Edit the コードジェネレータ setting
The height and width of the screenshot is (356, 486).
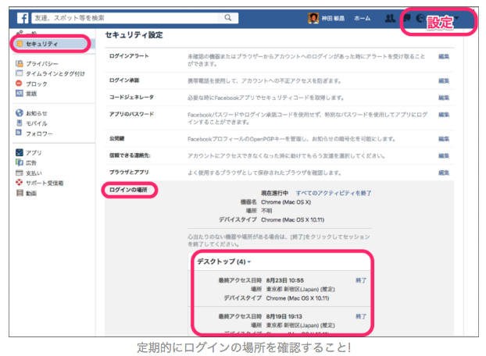click(444, 98)
